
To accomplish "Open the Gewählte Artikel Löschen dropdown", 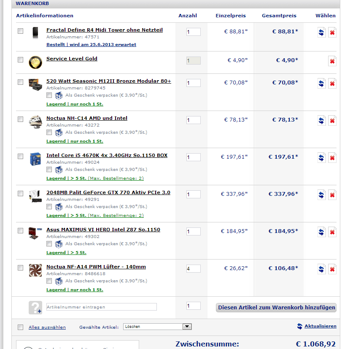I will [x=157, y=327].
